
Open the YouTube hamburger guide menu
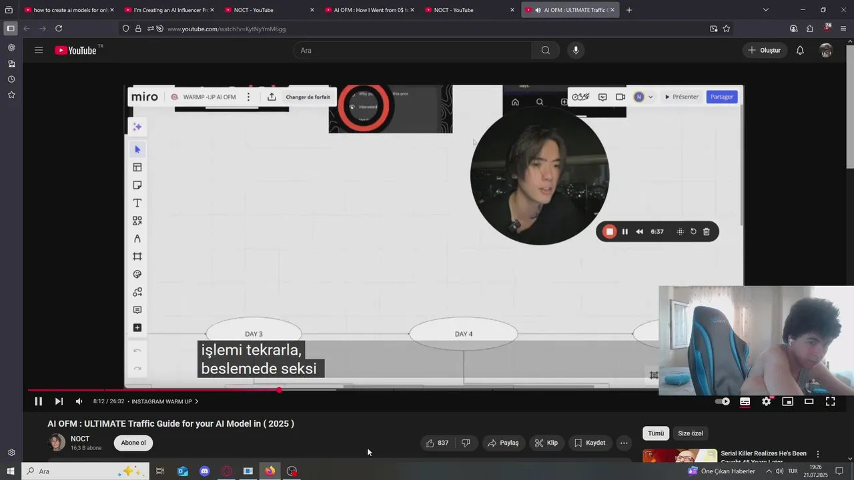click(x=39, y=50)
